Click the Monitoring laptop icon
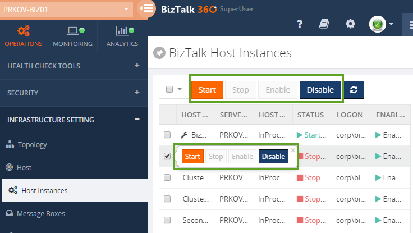 (x=72, y=30)
